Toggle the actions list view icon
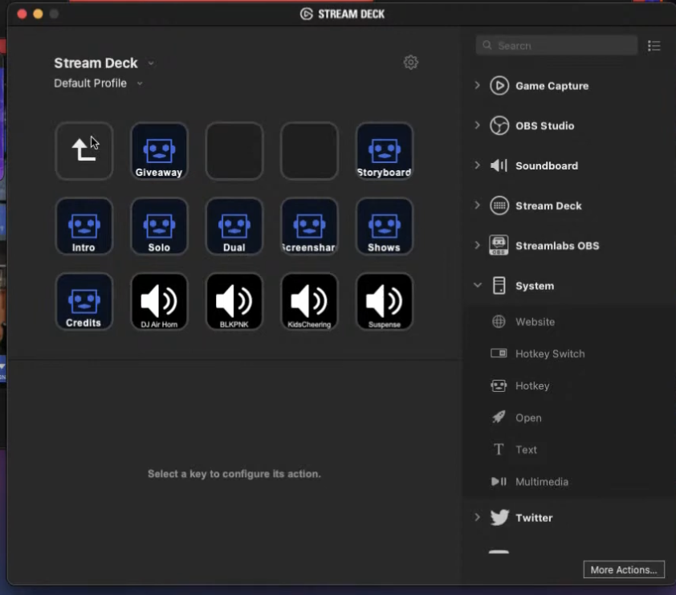Screen dimensions: 676x595 [x=654, y=46]
